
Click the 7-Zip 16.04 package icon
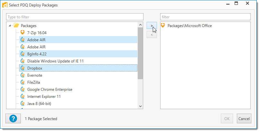[23, 33]
